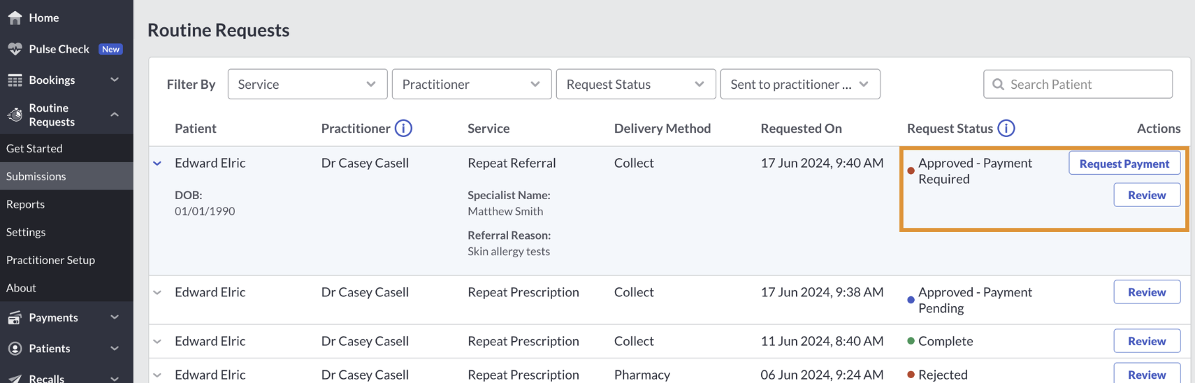
Task: Open the Service filter dropdown
Action: (x=307, y=84)
